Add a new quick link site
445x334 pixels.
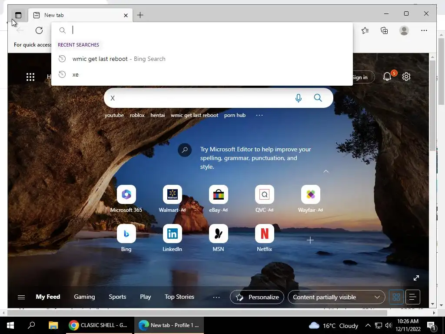click(310, 240)
